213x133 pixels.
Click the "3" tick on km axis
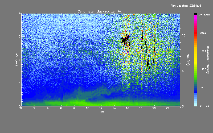20,36
